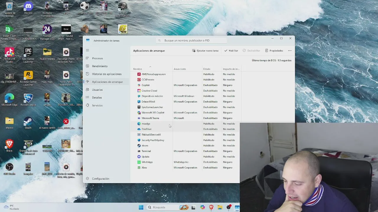
Task: Open the weather widget in taskbar
Action: 12,207
